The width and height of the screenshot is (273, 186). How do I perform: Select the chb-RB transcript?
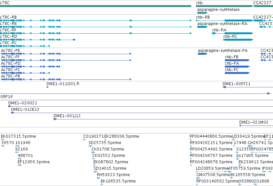(225, 20)
